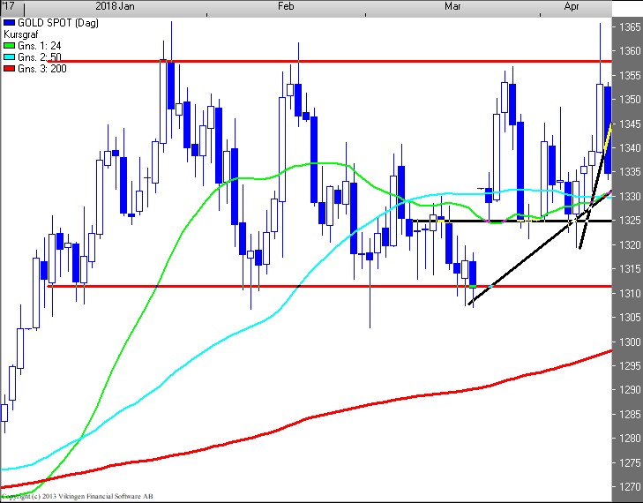Click the green Gns. 1: 24 swatch
Viewport: 643px width, 503px height.
(10, 46)
